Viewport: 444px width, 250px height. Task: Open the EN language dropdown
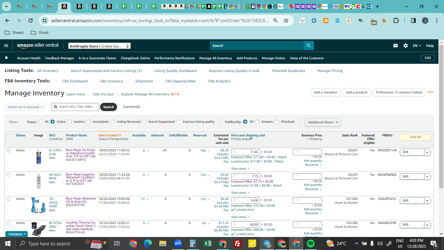tap(417, 46)
